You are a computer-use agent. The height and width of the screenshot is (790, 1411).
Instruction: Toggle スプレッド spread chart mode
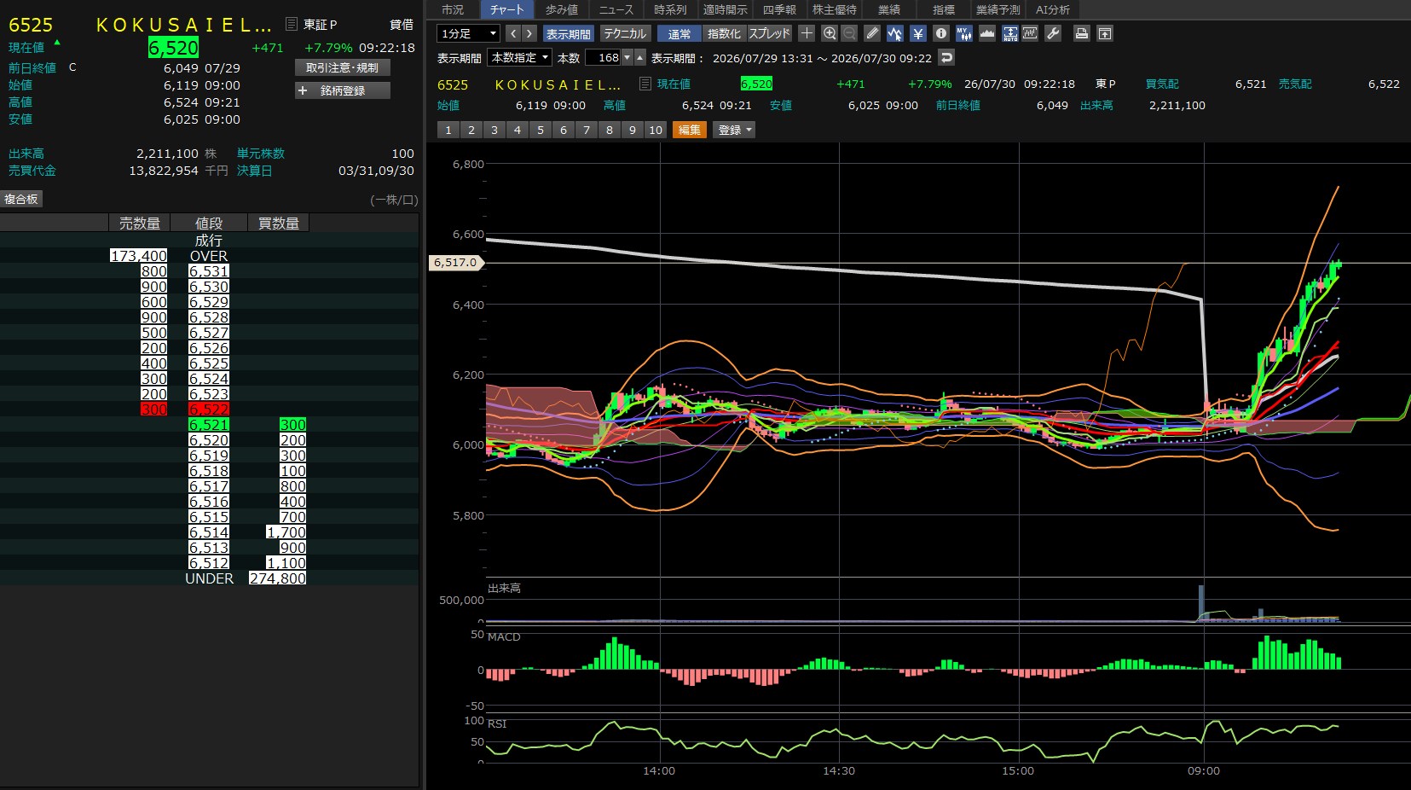(x=770, y=33)
